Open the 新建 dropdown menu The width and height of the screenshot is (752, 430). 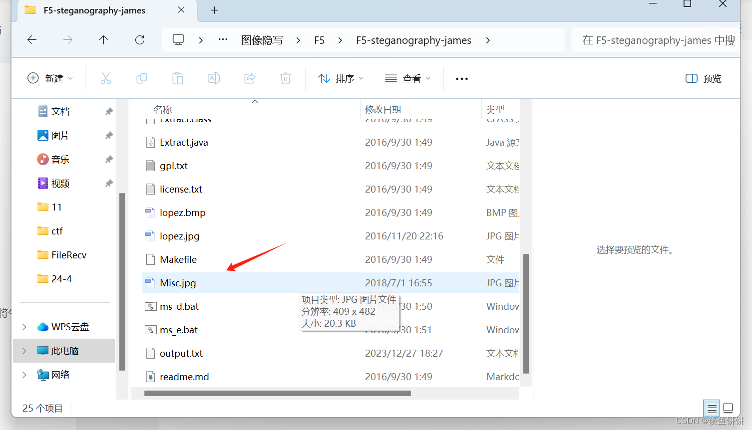tap(49, 78)
